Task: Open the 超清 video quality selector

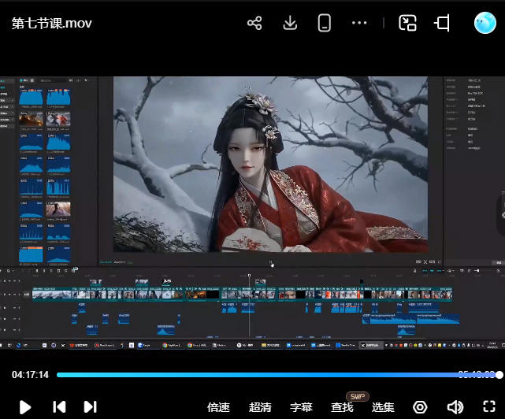Action: pos(260,407)
